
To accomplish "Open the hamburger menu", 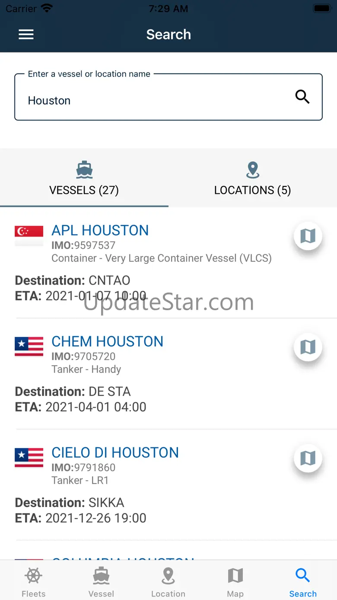I will click(x=26, y=35).
